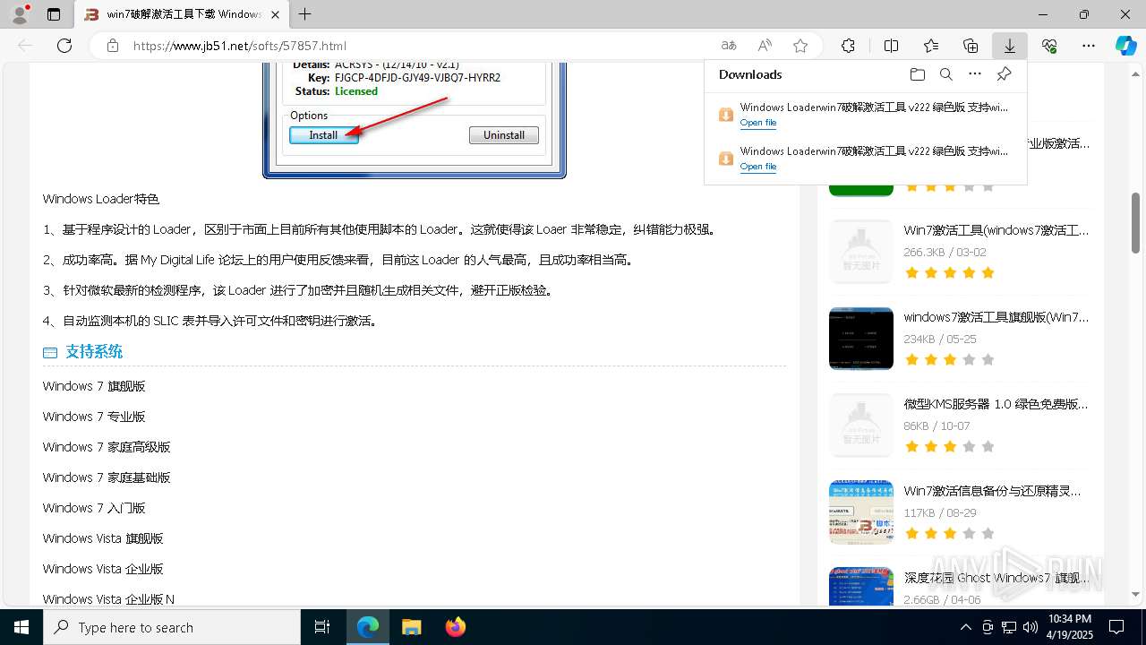Select the Windows 7 家庭高级版 line
The image size is (1146, 645).
click(107, 447)
